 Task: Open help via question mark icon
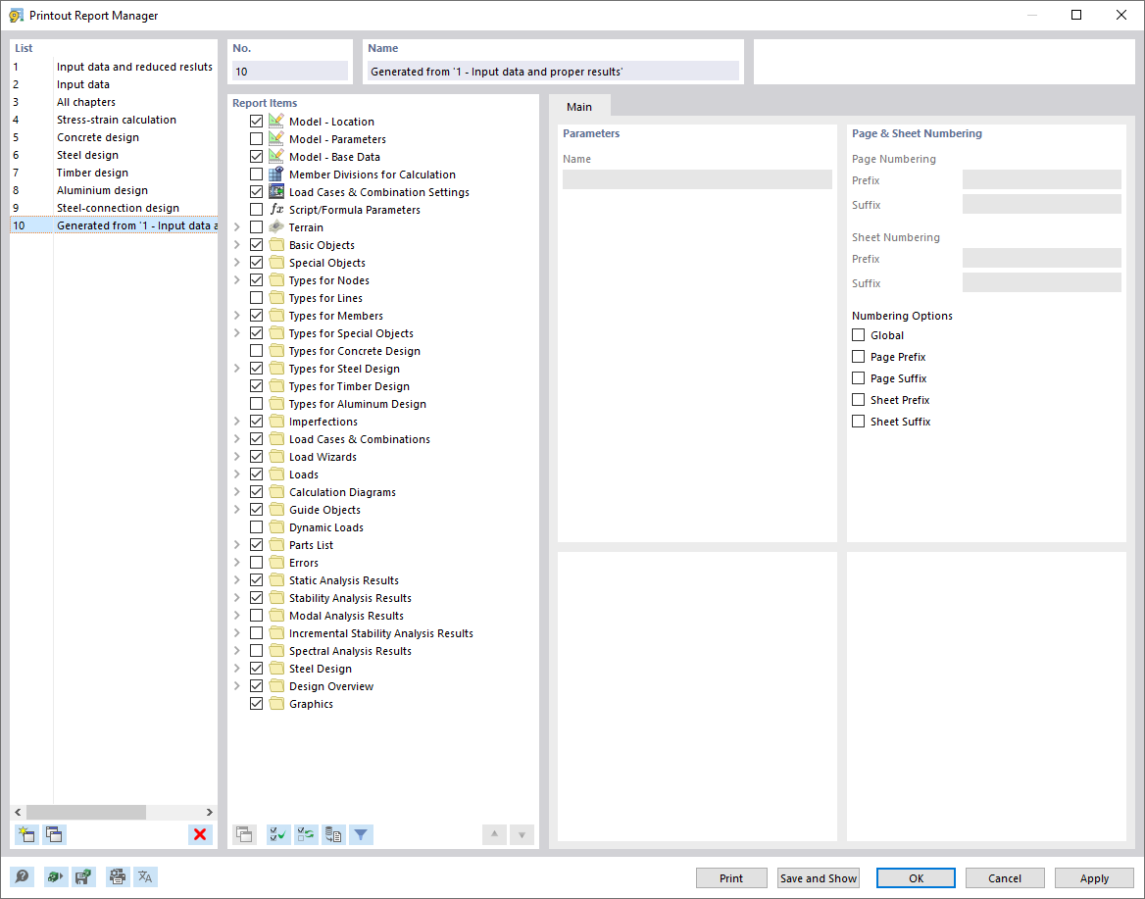pos(23,876)
